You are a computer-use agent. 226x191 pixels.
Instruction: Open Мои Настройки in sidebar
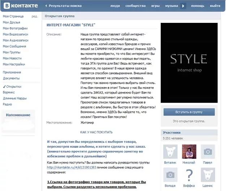pos(14,64)
